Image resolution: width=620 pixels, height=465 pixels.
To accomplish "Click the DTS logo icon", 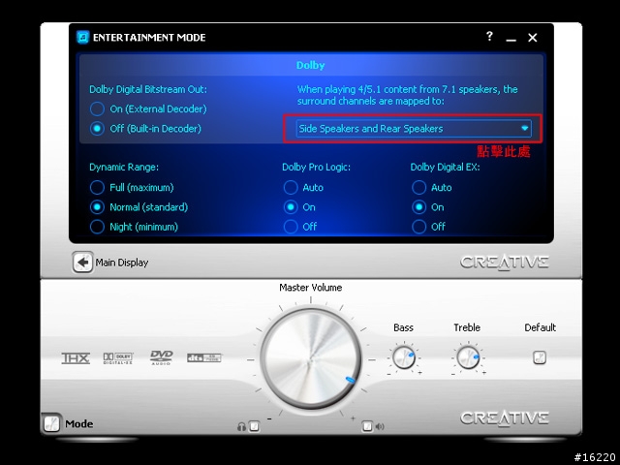I will [204, 357].
